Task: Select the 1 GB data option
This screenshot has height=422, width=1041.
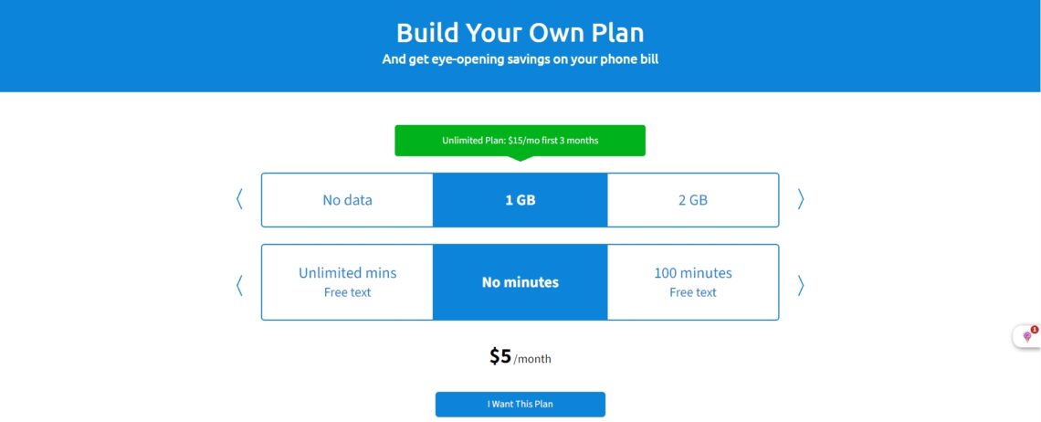Action: pyautogui.click(x=520, y=200)
